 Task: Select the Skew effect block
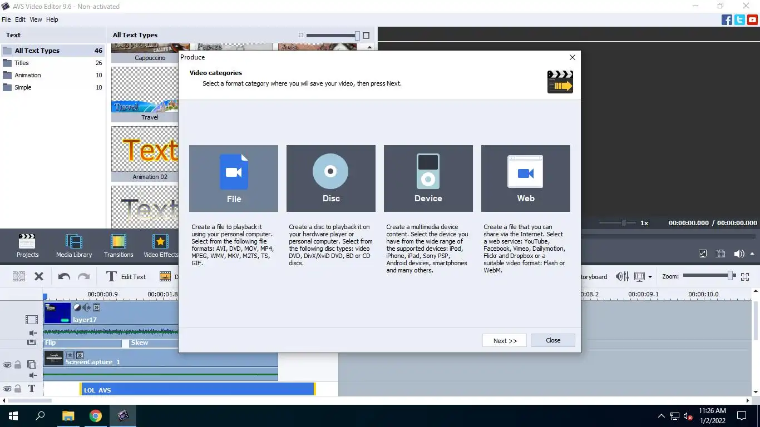click(x=153, y=343)
